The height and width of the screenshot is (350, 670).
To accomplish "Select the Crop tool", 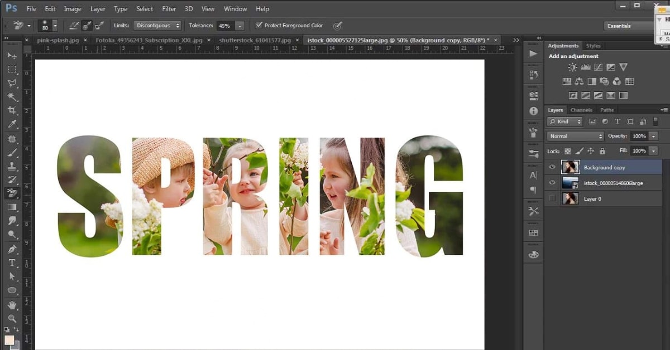I will [x=12, y=110].
